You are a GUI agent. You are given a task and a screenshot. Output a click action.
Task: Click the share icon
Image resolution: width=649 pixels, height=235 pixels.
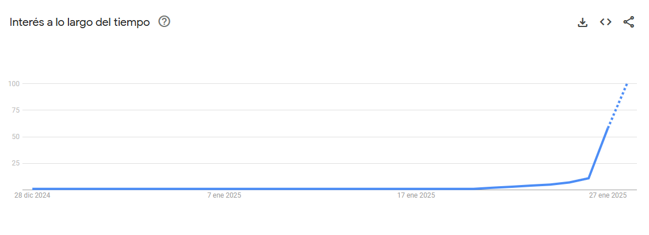(628, 22)
